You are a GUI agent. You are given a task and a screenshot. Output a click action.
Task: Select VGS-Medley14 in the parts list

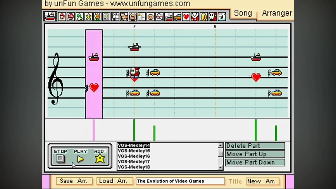[134, 145]
